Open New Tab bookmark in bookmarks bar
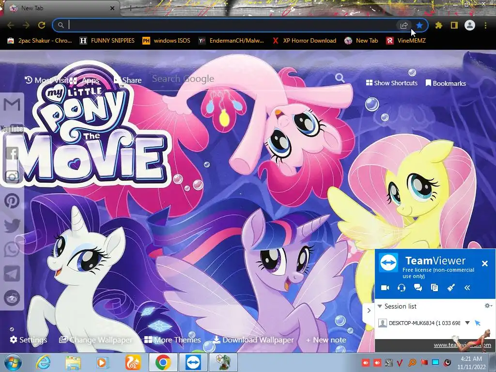Image resolution: width=496 pixels, height=372 pixels. [x=361, y=41]
